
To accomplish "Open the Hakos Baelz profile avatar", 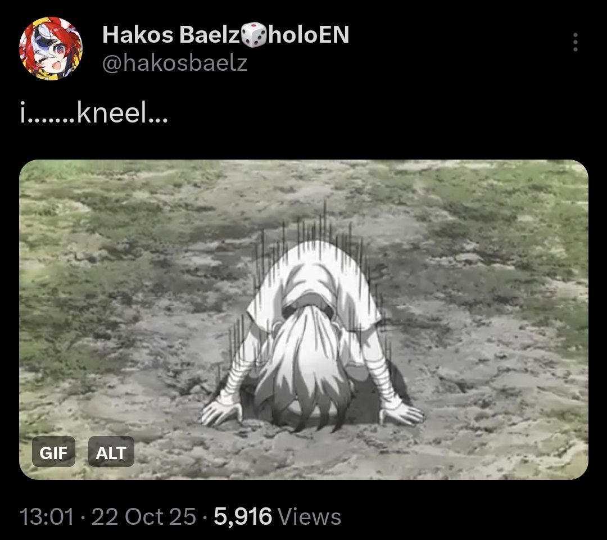I will 51,48.
